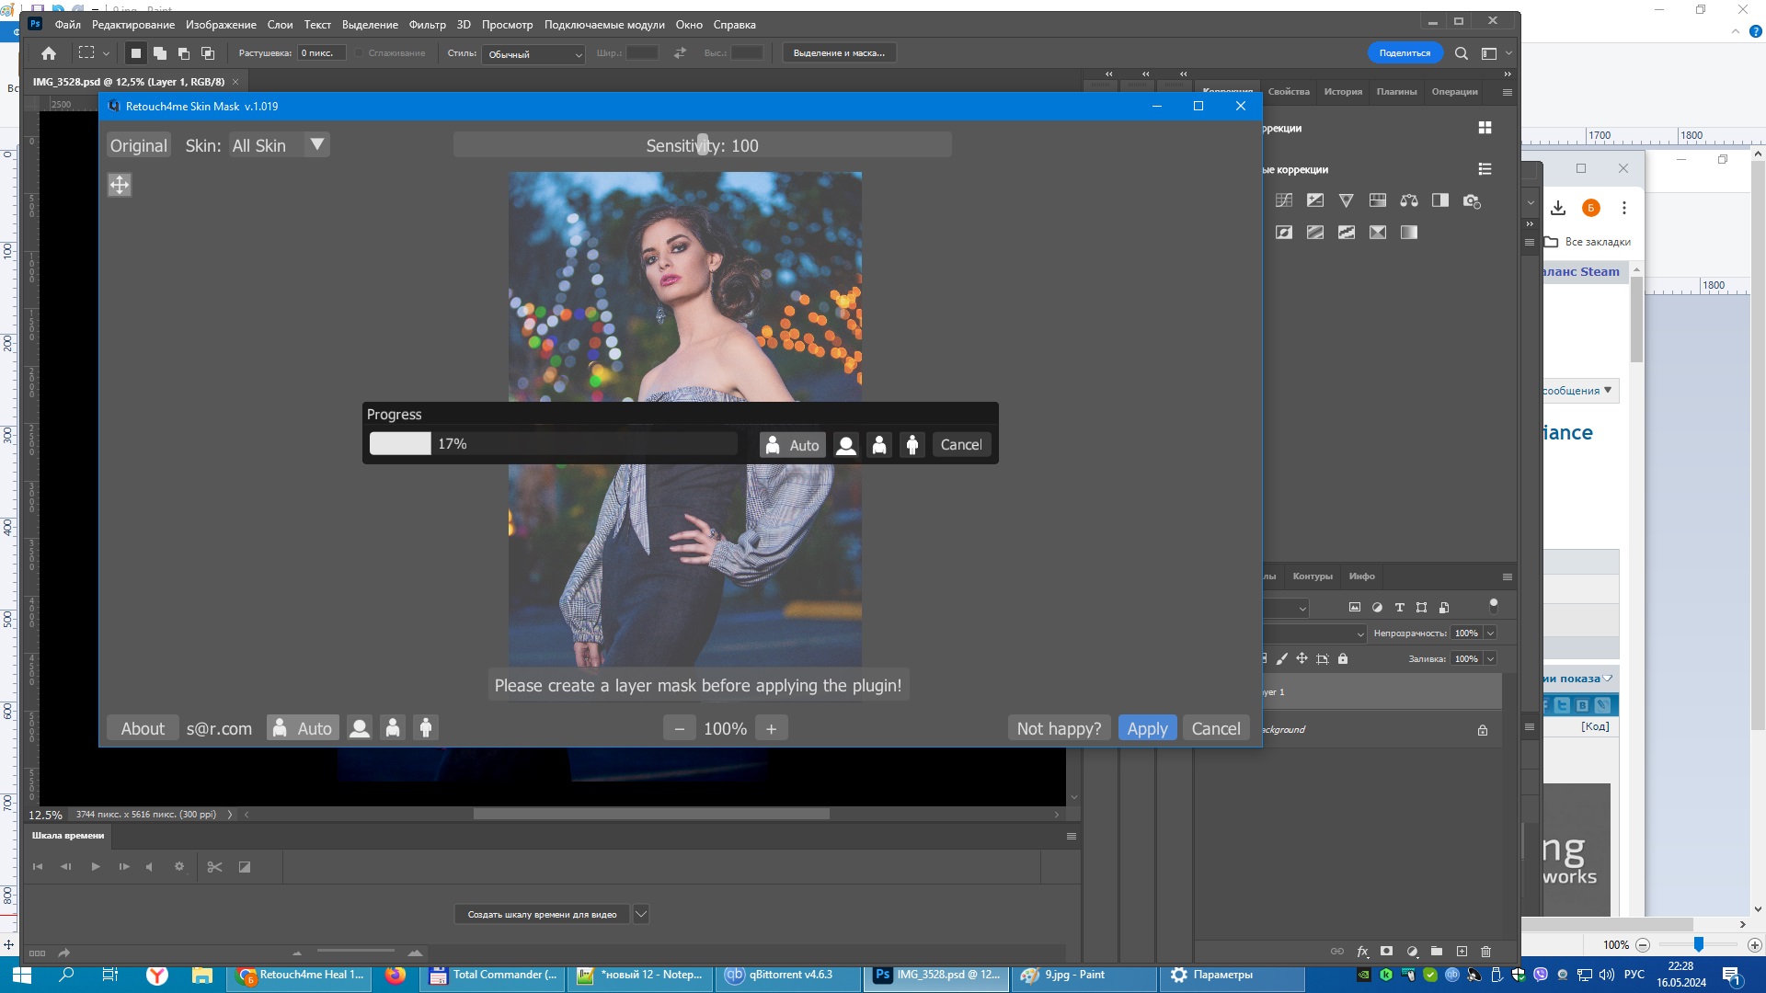Add a Photo Filter adjustment
Screen dimensions: 1766x993
point(1471,200)
